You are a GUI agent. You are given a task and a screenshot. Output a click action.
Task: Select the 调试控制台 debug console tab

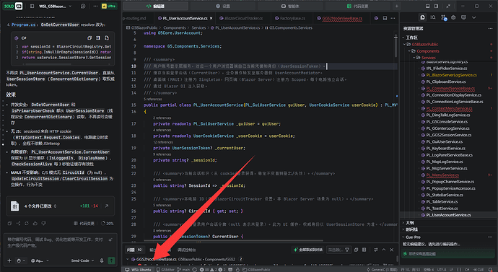click(x=187, y=250)
